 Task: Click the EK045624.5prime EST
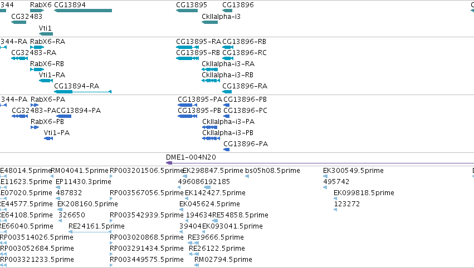pos(181,210)
